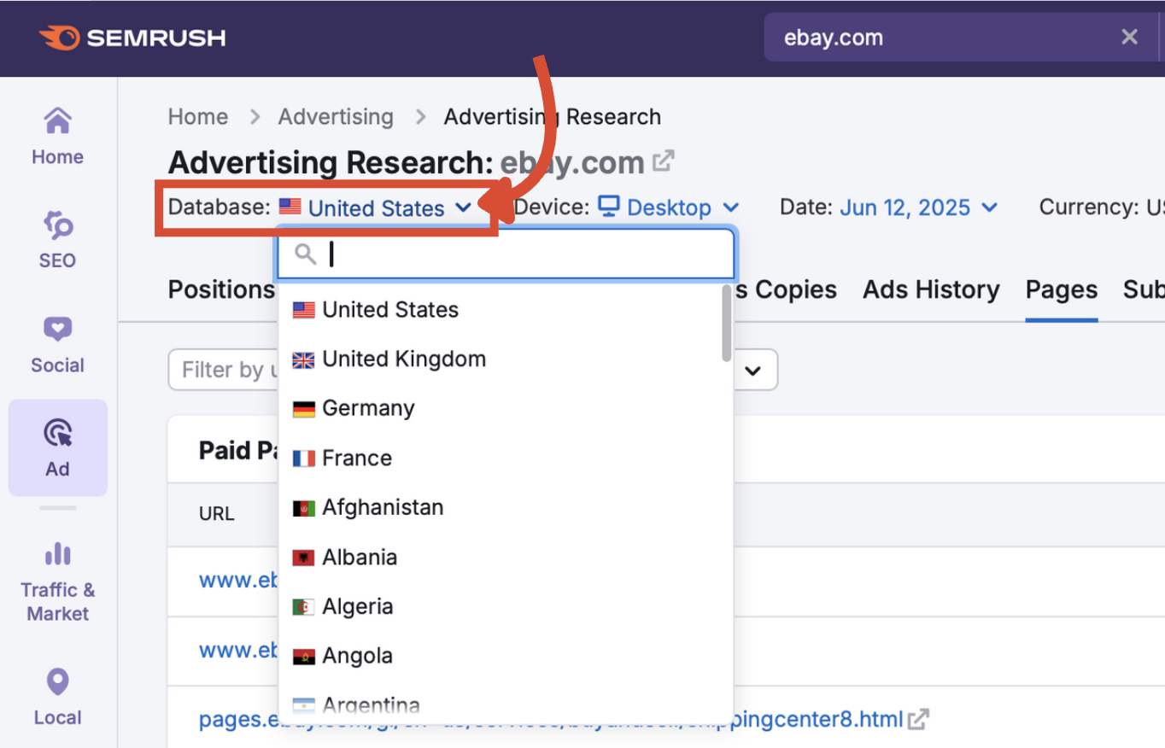Click the Home breadcrumb link
Image resolution: width=1165 pixels, height=748 pixels.
198,117
